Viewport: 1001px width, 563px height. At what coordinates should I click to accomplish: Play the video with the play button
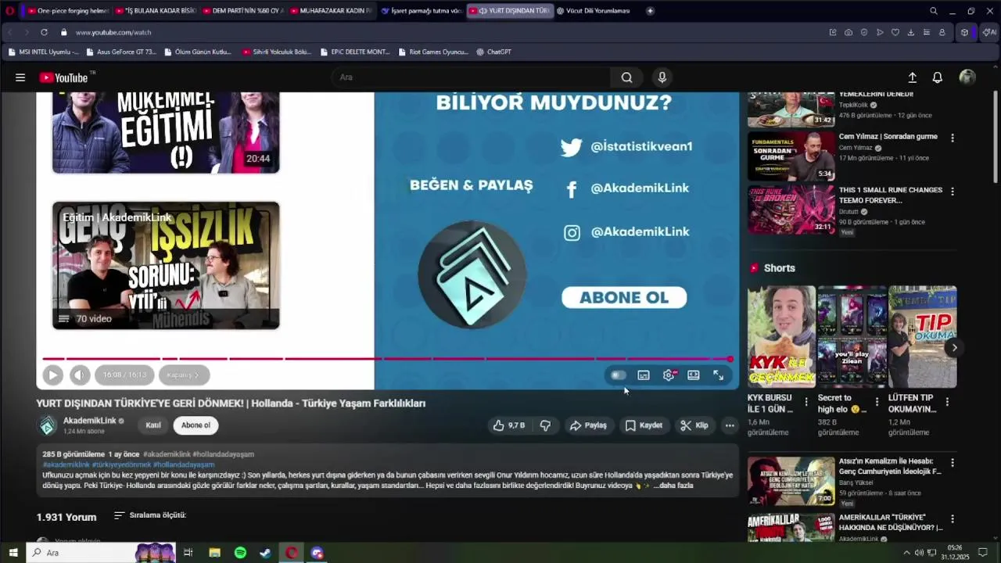(52, 375)
